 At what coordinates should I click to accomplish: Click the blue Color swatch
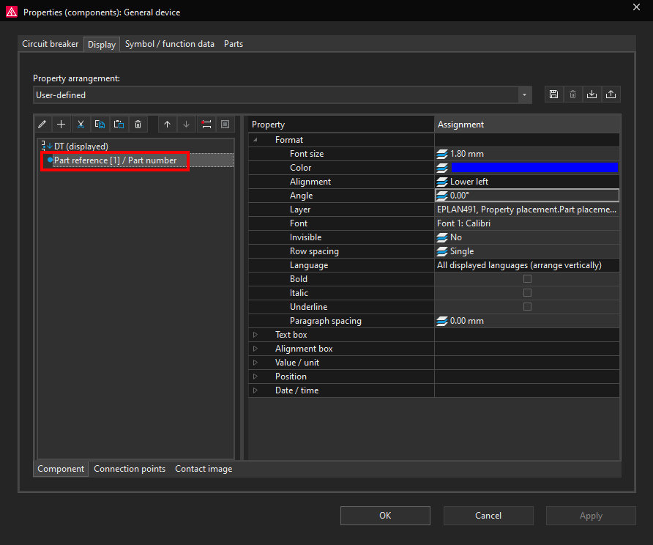(x=534, y=168)
